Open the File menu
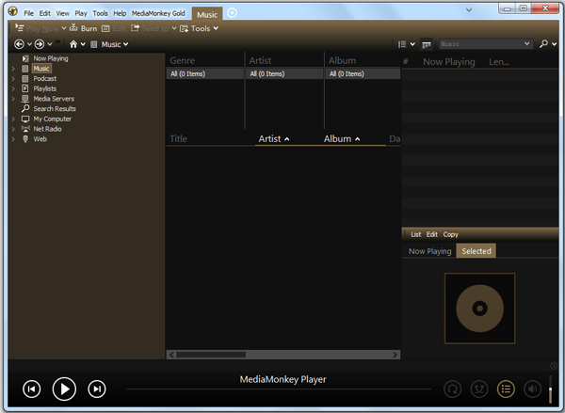 click(x=28, y=13)
